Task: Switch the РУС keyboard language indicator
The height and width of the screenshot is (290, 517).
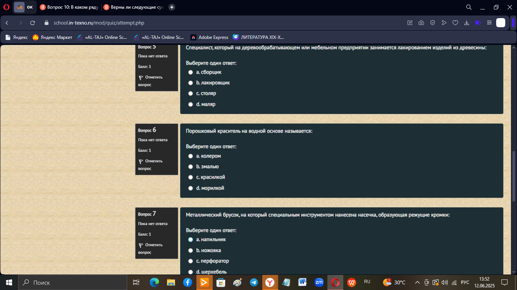Action: 465,282
